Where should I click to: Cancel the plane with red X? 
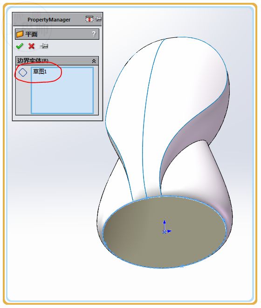pyautogui.click(x=31, y=46)
